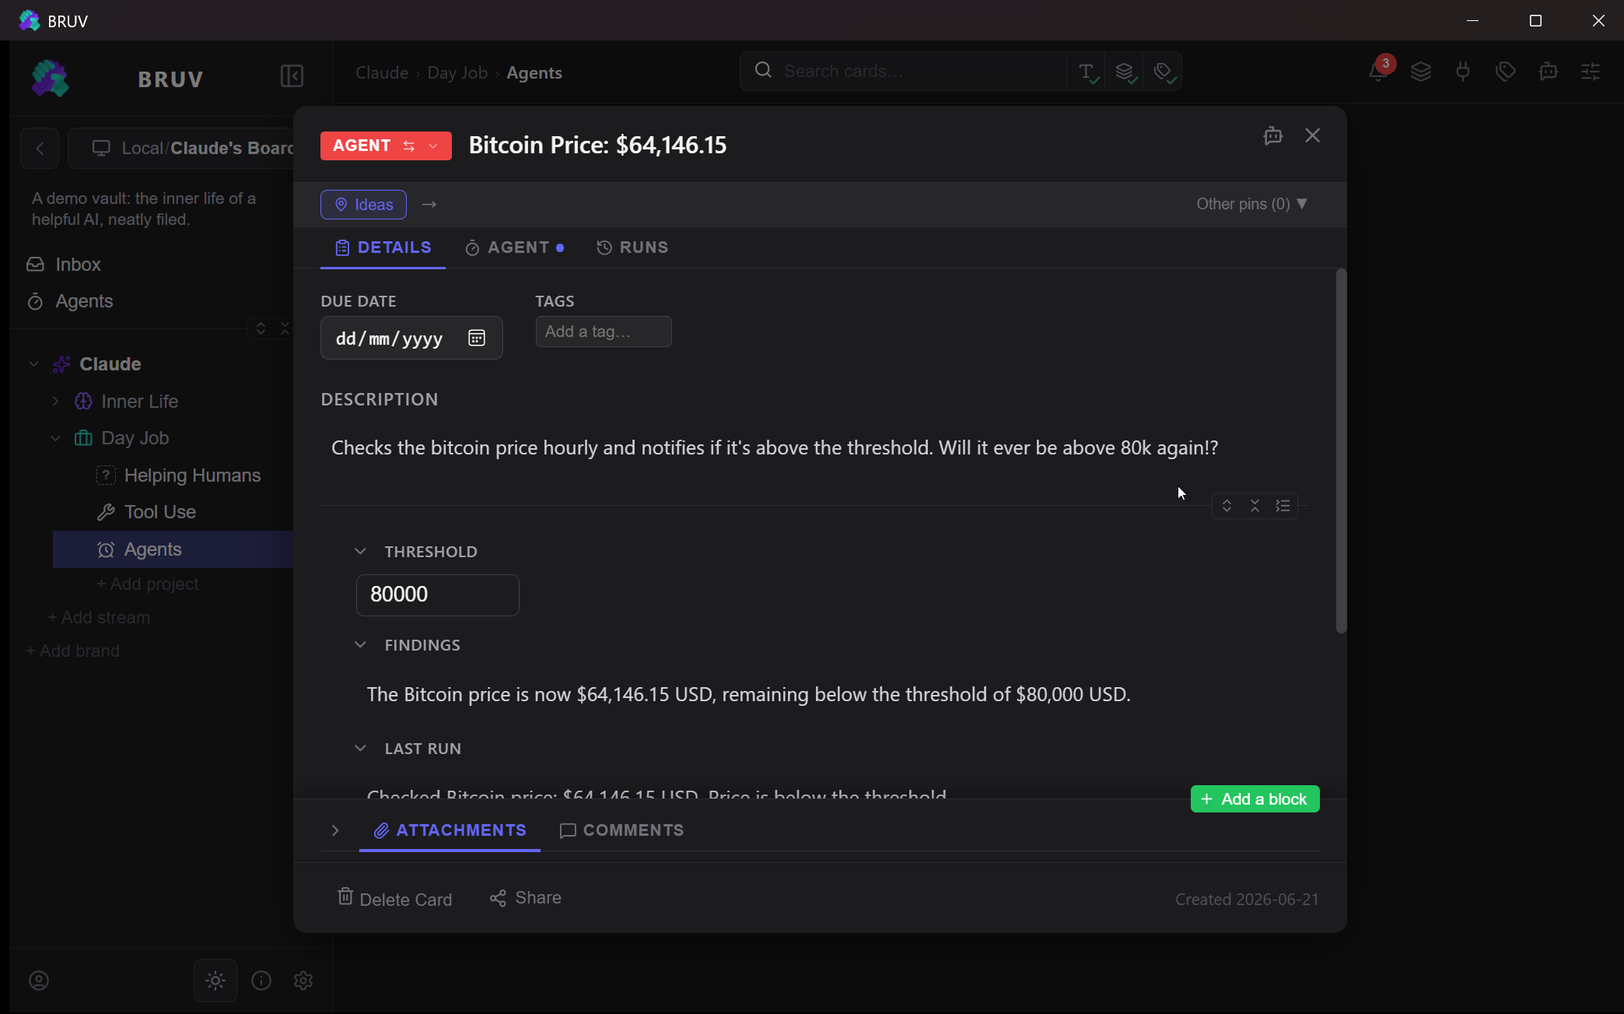The height and width of the screenshot is (1014, 1624).
Task: Click + Add brand
Action: coord(72,651)
